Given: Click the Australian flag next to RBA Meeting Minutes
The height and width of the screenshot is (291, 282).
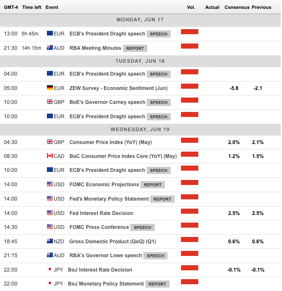Looking at the screenshot, I should click(x=50, y=48).
